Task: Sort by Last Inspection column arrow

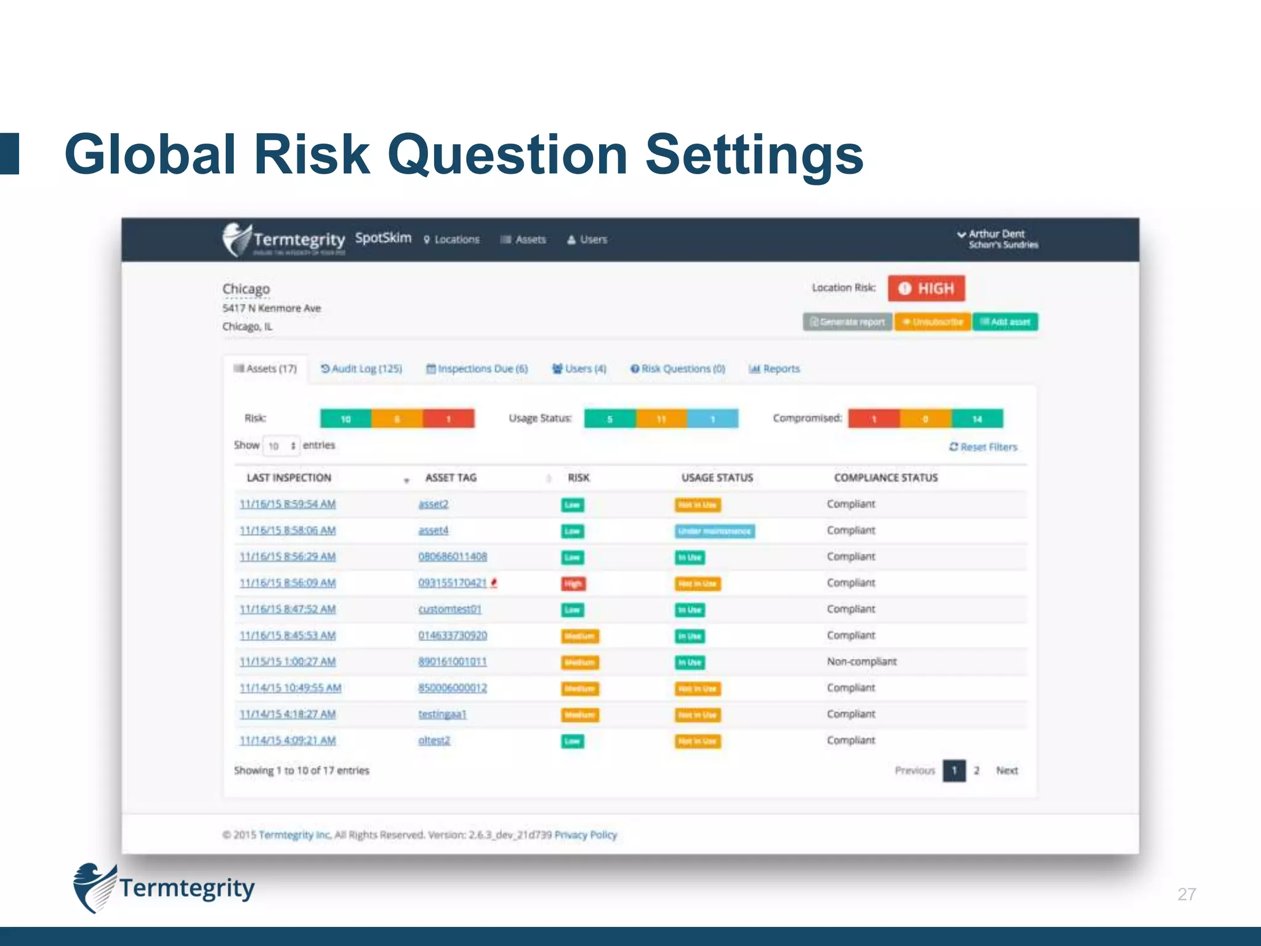Action: [x=406, y=480]
